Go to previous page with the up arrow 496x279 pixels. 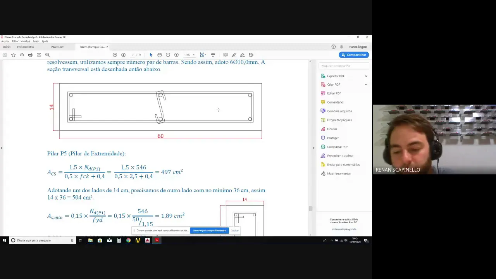[x=115, y=55]
